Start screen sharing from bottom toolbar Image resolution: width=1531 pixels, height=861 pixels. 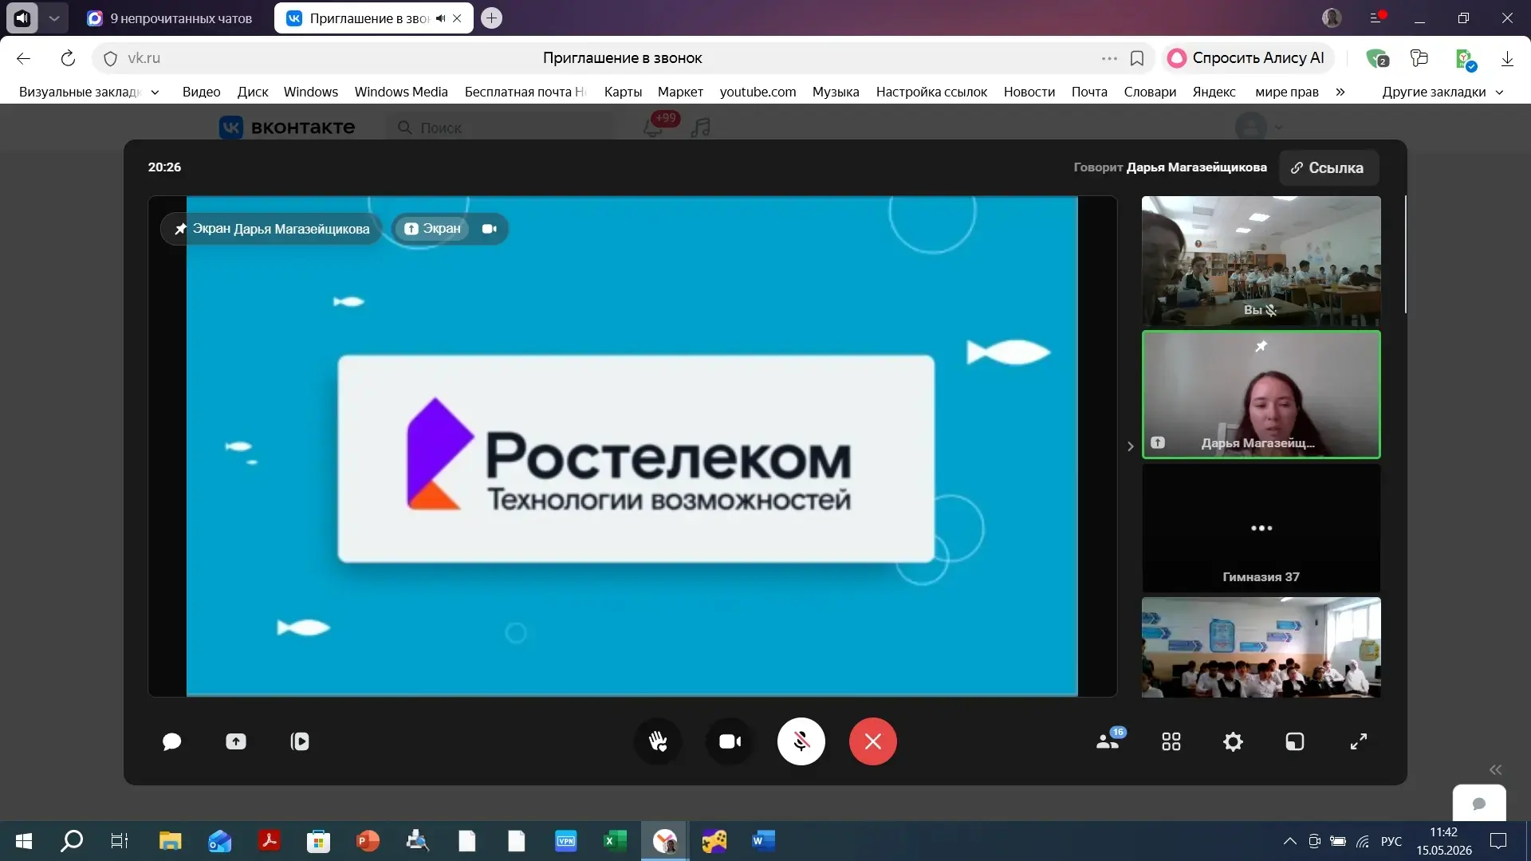click(x=236, y=742)
